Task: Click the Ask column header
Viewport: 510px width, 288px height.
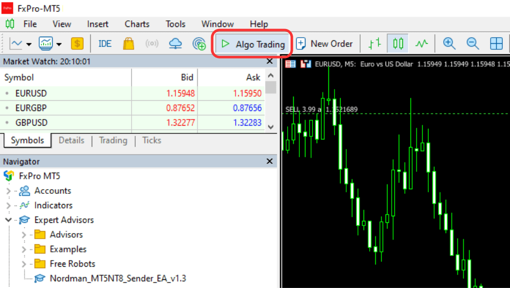Action: click(231, 77)
